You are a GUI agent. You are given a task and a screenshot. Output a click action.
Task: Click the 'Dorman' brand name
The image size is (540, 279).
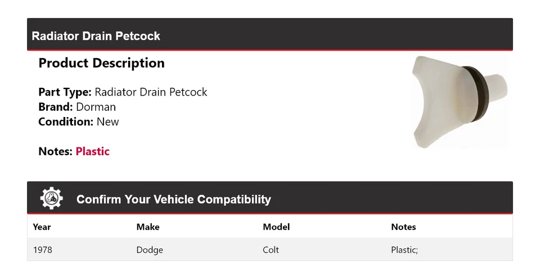pos(96,107)
